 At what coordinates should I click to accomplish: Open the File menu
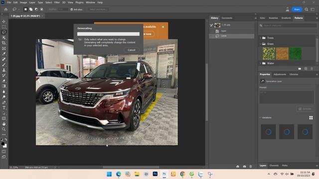pos(9,2)
